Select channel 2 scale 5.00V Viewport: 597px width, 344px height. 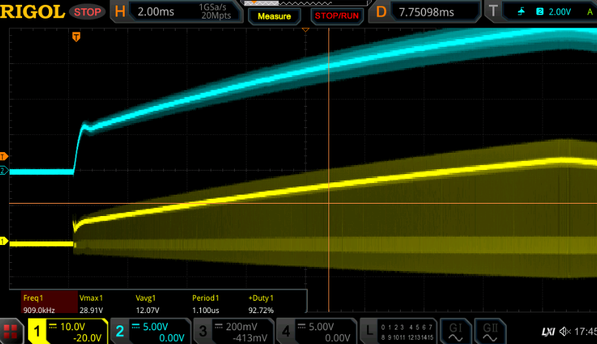click(x=155, y=327)
